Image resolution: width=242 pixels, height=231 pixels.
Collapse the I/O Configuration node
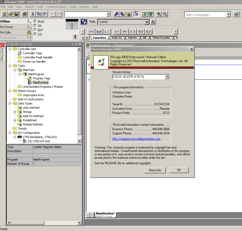click(10, 133)
